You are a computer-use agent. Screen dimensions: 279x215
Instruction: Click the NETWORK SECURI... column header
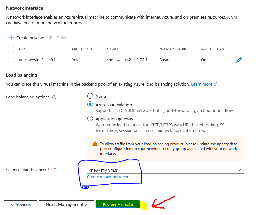[x=174, y=49]
